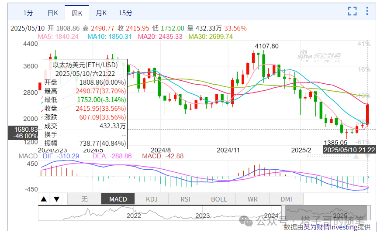Select the DMI indicator button

[x=287, y=199]
